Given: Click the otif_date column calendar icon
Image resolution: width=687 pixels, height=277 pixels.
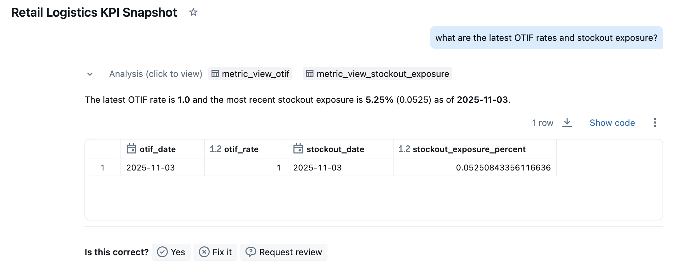Looking at the screenshot, I should 131,149.
